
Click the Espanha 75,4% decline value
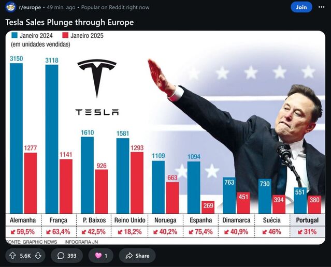pyautogui.click(x=201, y=231)
